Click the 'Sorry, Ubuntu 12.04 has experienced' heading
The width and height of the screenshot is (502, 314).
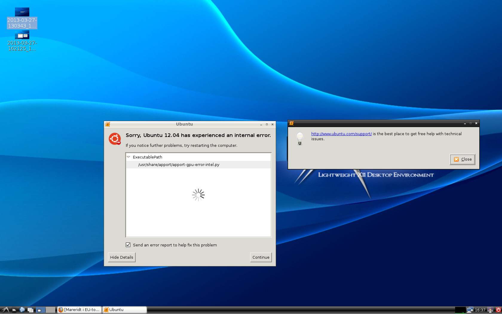pos(198,135)
